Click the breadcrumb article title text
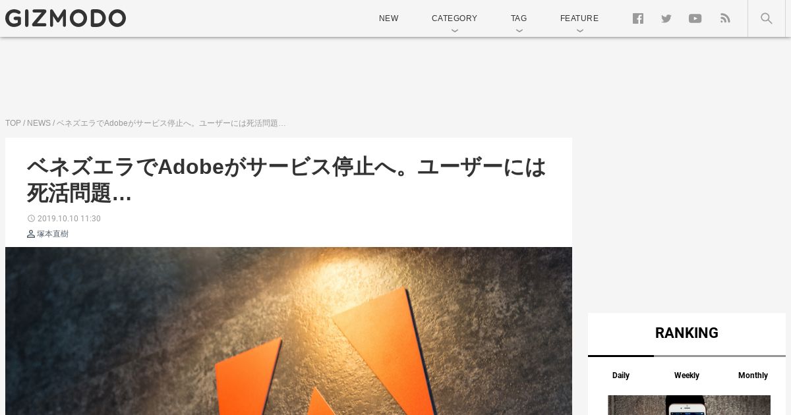This screenshot has height=415, width=791. tap(171, 123)
